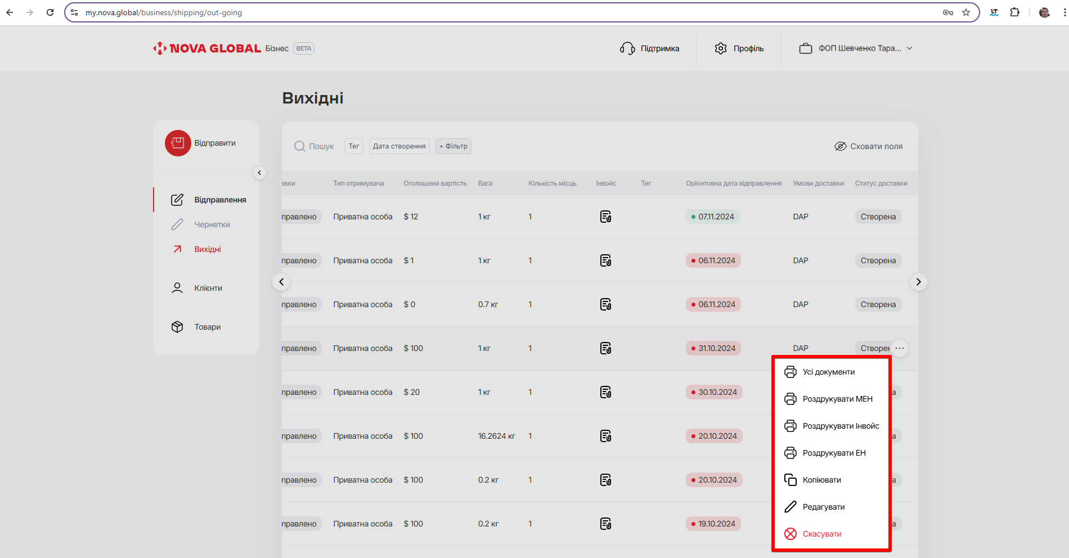Select Роздрукувати Інвойс from context menu
The width and height of the screenshot is (1069, 558).
click(841, 426)
